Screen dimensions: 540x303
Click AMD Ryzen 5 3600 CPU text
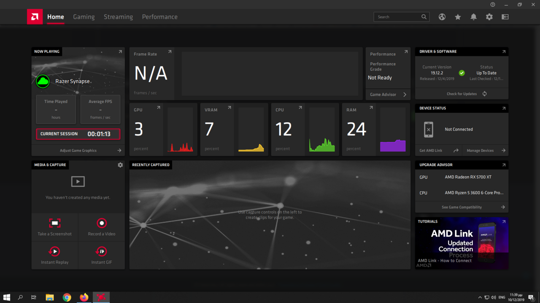coord(474,193)
